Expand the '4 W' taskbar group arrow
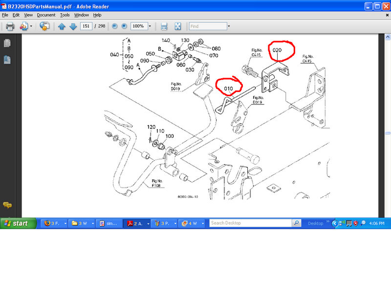This screenshot has width=391, height=281. [x=203, y=223]
